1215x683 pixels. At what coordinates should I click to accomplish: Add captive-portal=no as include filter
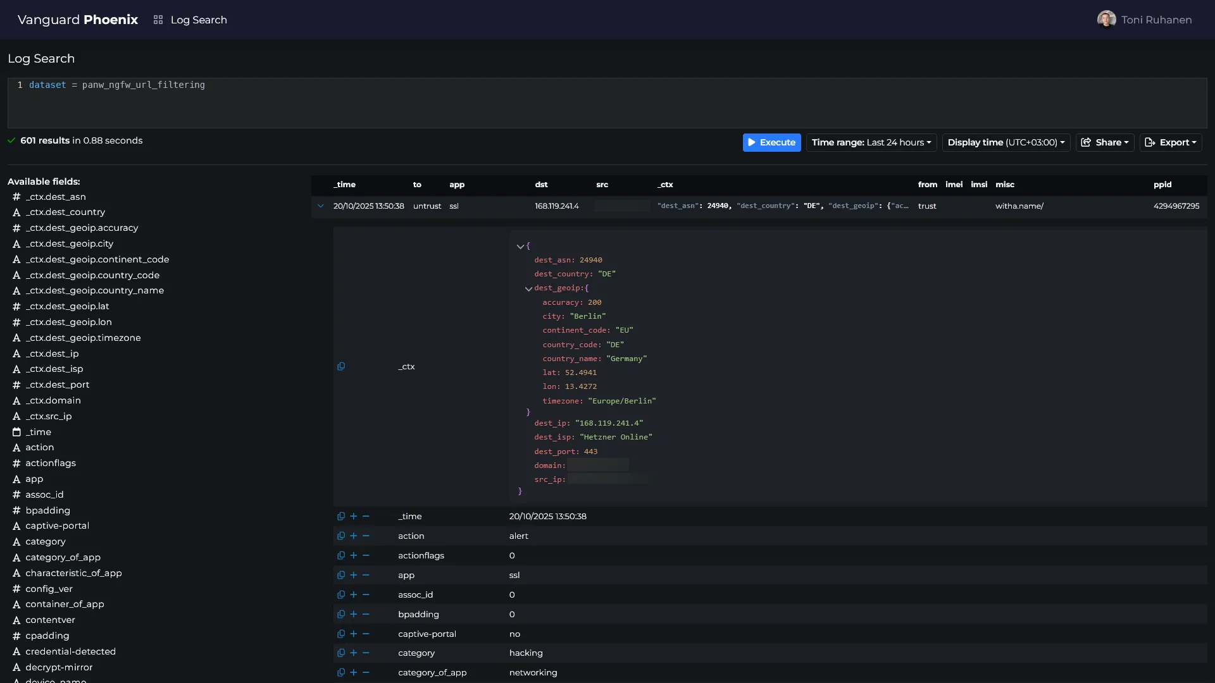point(354,634)
